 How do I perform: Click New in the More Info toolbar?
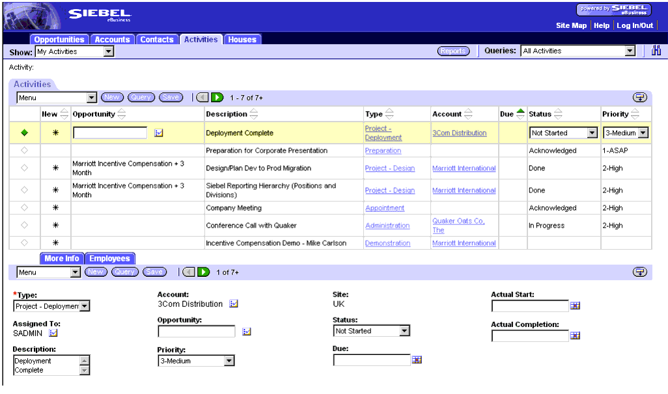(x=96, y=272)
